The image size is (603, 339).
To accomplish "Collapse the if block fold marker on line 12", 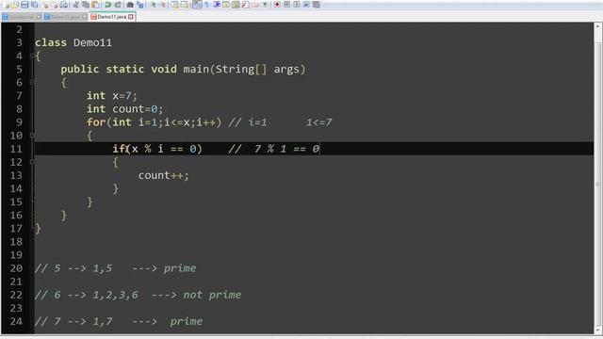I will coord(32,162).
